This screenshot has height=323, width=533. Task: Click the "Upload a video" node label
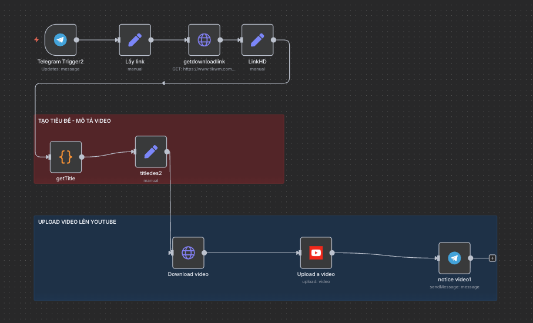(316, 274)
